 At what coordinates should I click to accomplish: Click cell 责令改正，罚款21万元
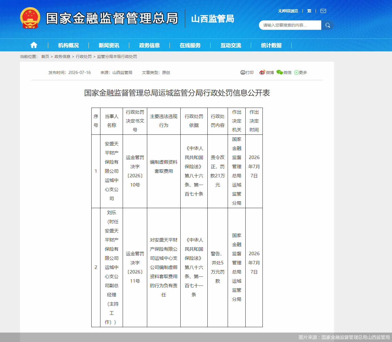218,171
